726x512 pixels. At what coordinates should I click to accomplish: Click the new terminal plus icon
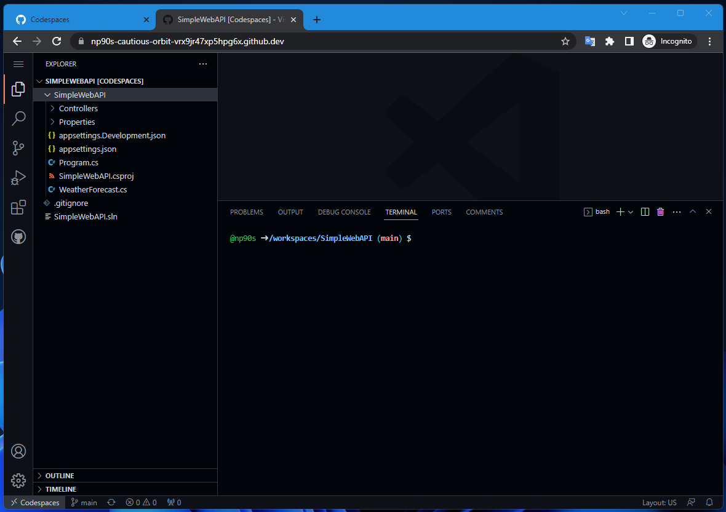620,212
